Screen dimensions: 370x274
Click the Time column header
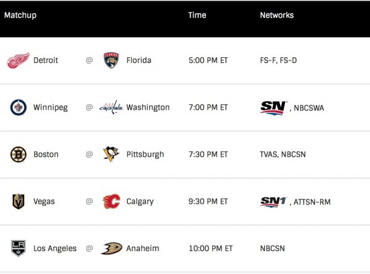click(x=197, y=15)
